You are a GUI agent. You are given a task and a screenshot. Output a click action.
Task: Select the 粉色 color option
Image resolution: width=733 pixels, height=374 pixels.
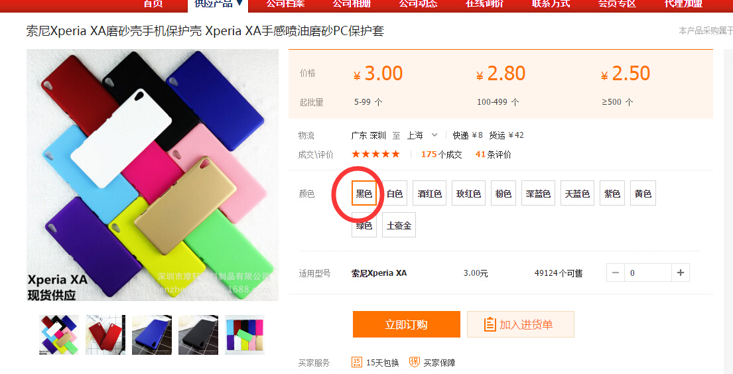click(x=503, y=193)
